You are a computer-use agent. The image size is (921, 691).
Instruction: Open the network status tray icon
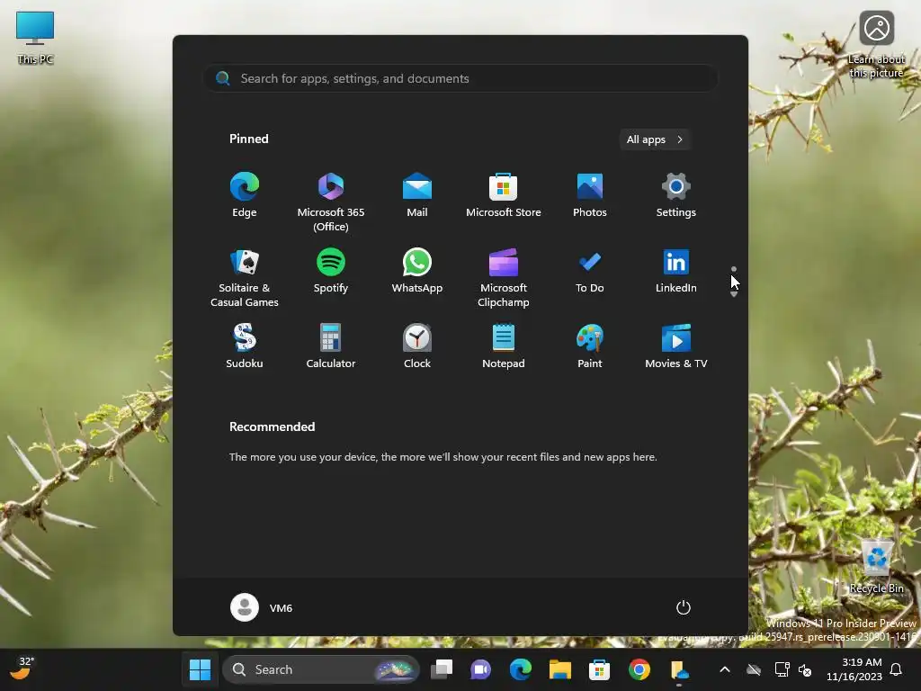click(782, 669)
